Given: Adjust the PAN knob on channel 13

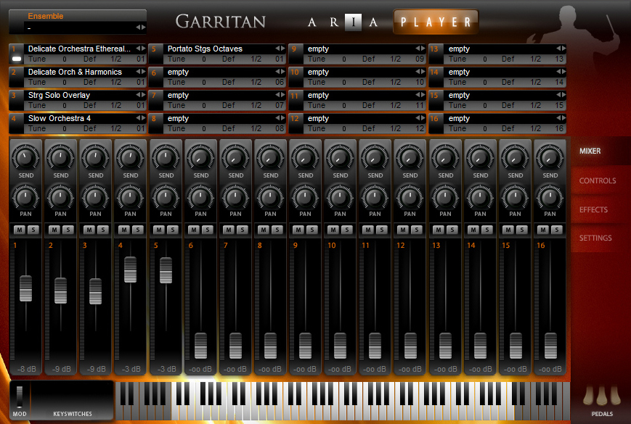Looking at the screenshot, I should [x=445, y=196].
